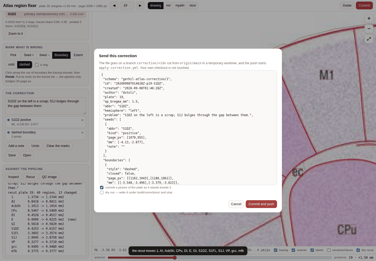Click the fit-to-view expand icon
376x261 pixels.
coord(369,39)
